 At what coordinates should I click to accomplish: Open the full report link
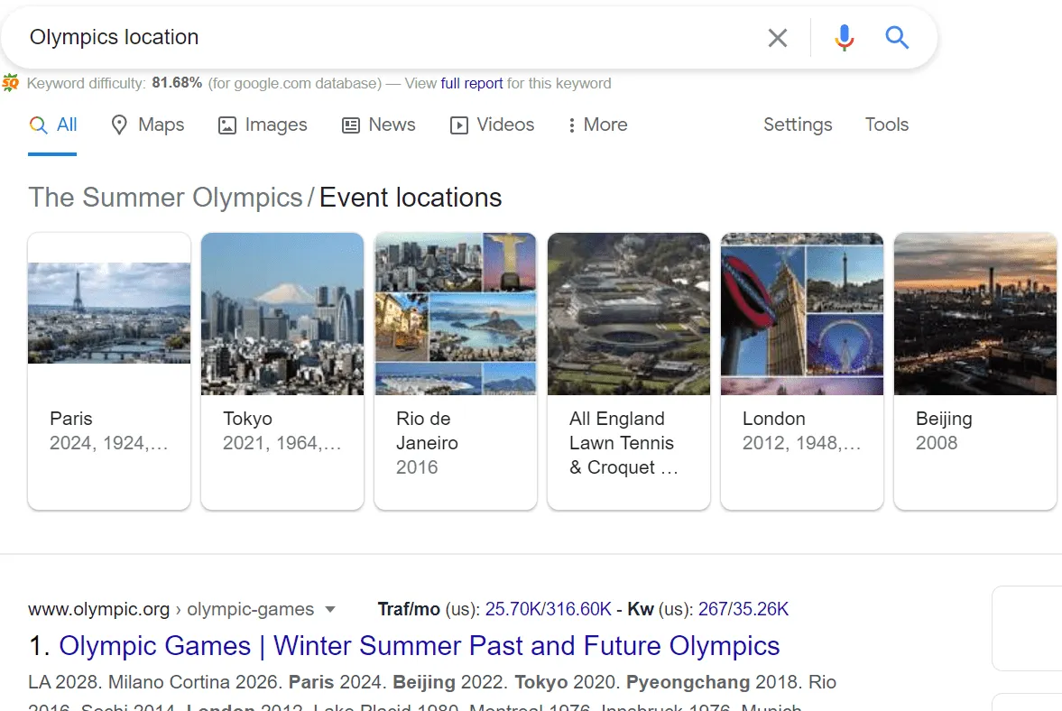point(472,84)
